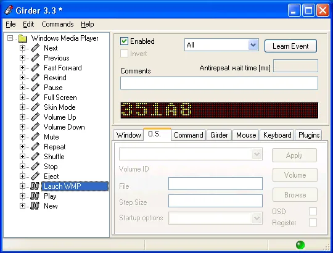Click the Volume button
The image size is (333, 253).
click(295, 175)
